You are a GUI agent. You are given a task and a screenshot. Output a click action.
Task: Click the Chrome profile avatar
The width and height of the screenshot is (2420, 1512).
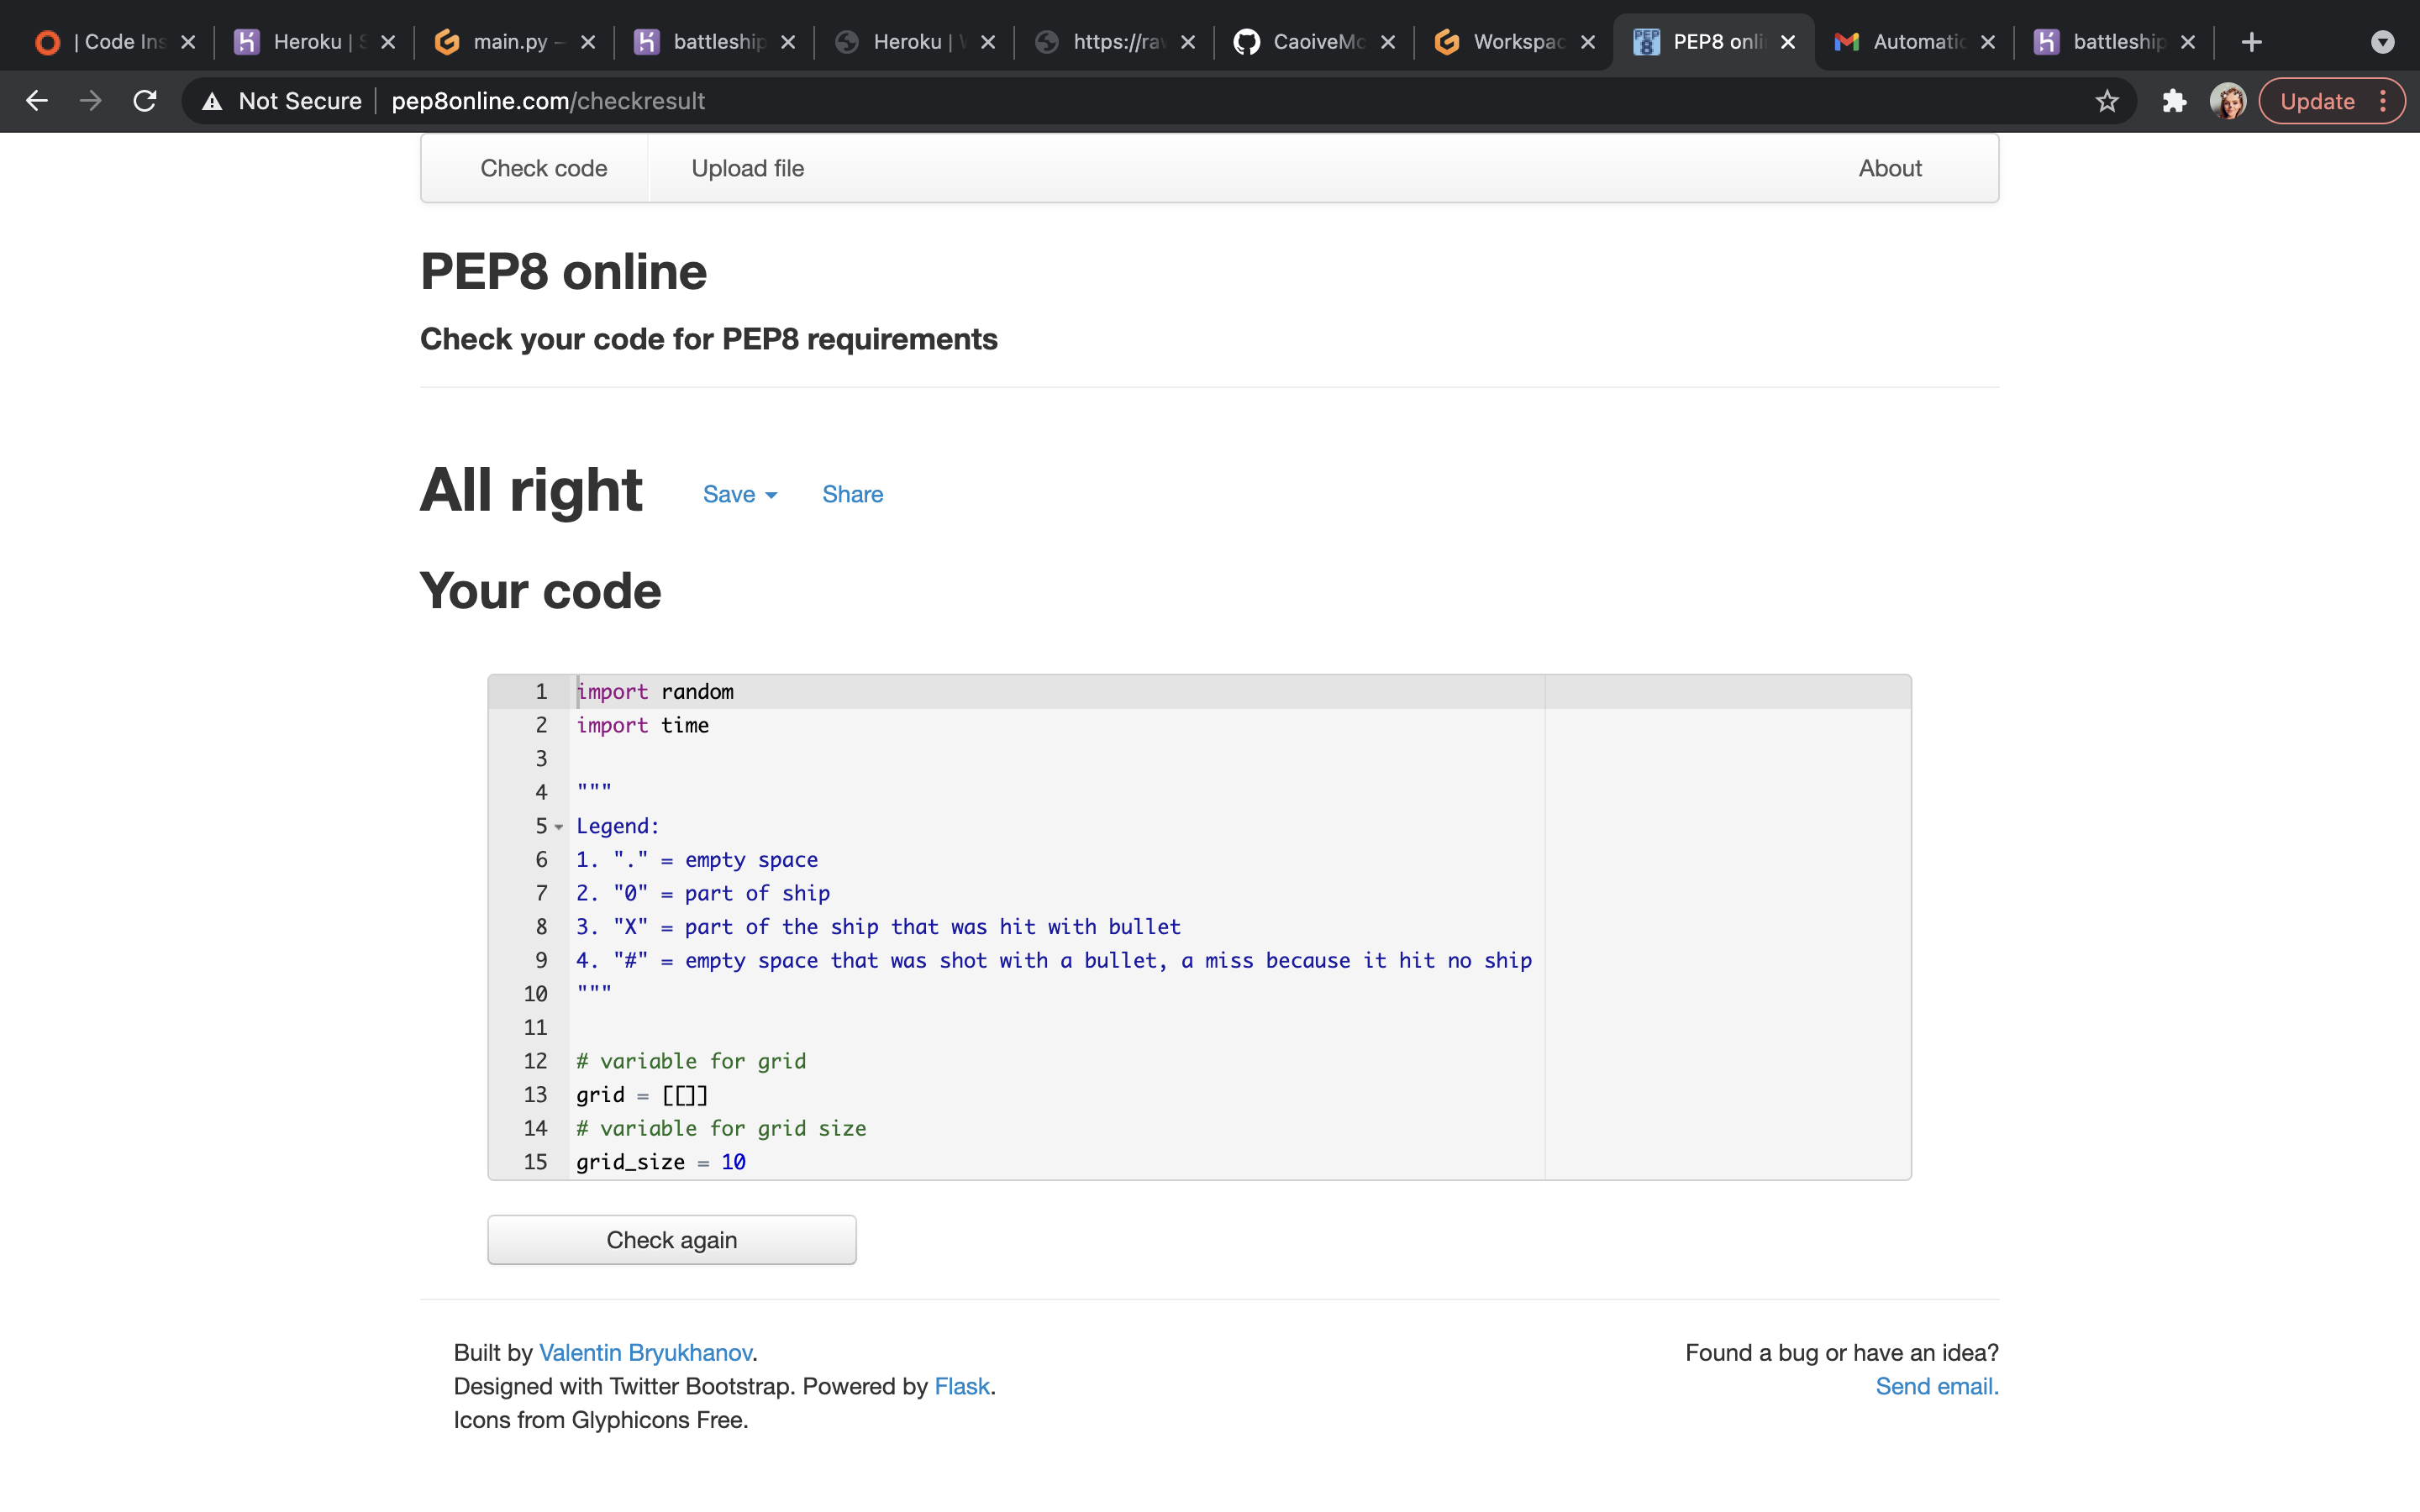2227,101
